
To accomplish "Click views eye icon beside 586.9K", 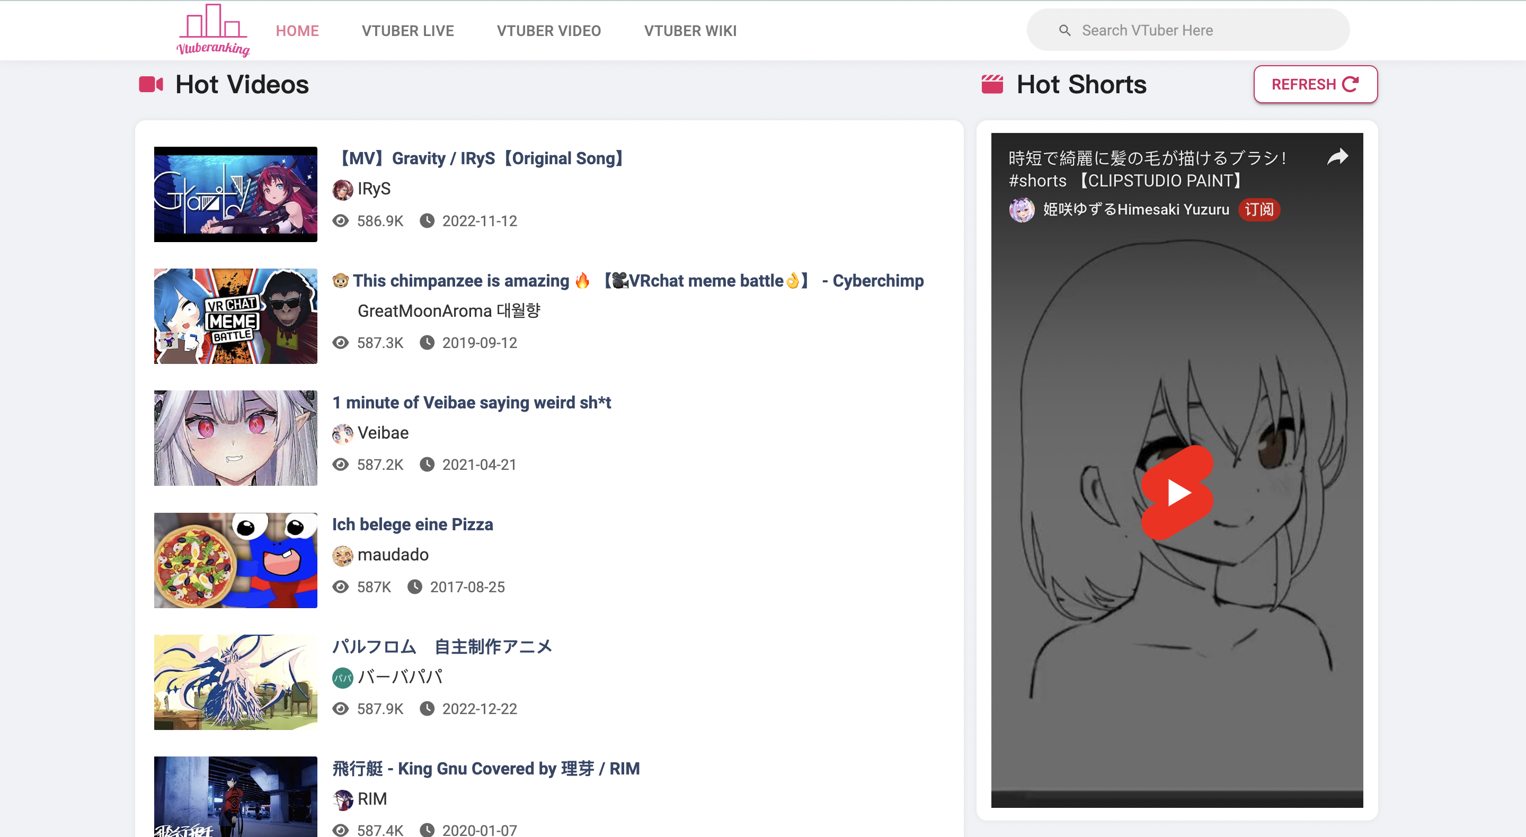I will (340, 221).
